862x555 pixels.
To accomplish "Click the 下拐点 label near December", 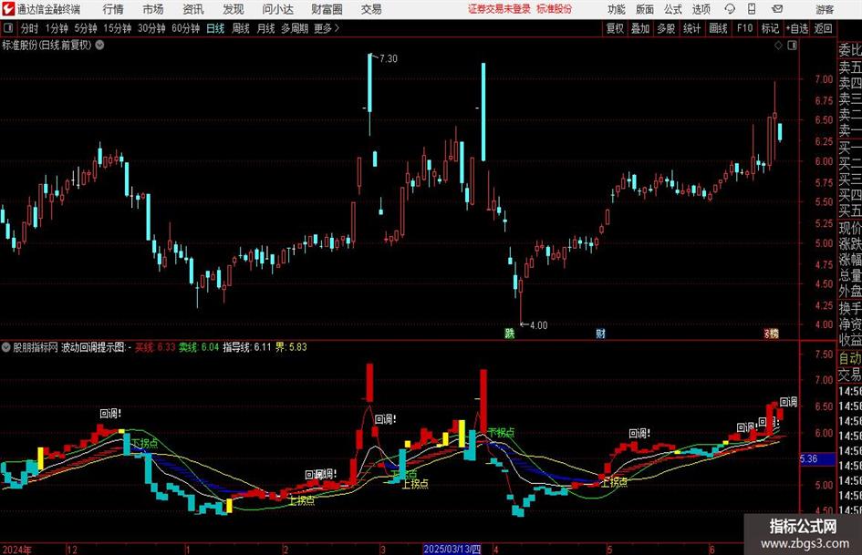I will click(x=145, y=443).
